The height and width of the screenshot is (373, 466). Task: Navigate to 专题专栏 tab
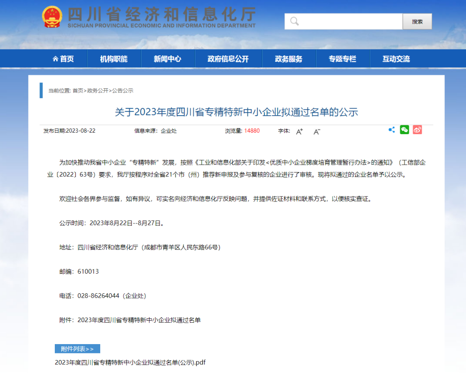coord(342,59)
